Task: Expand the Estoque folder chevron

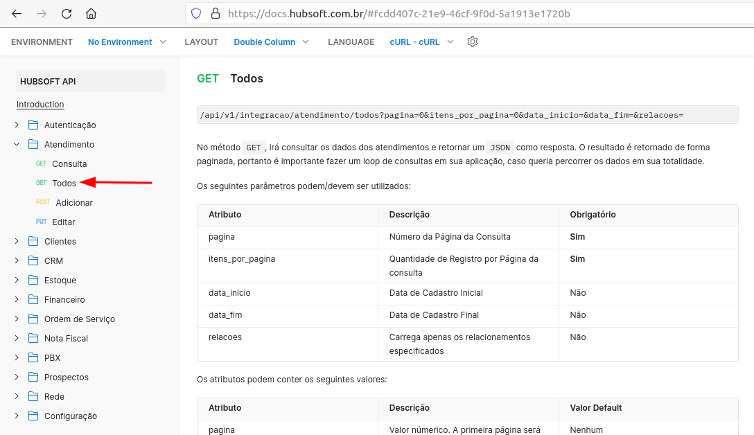Action: click(x=17, y=281)
